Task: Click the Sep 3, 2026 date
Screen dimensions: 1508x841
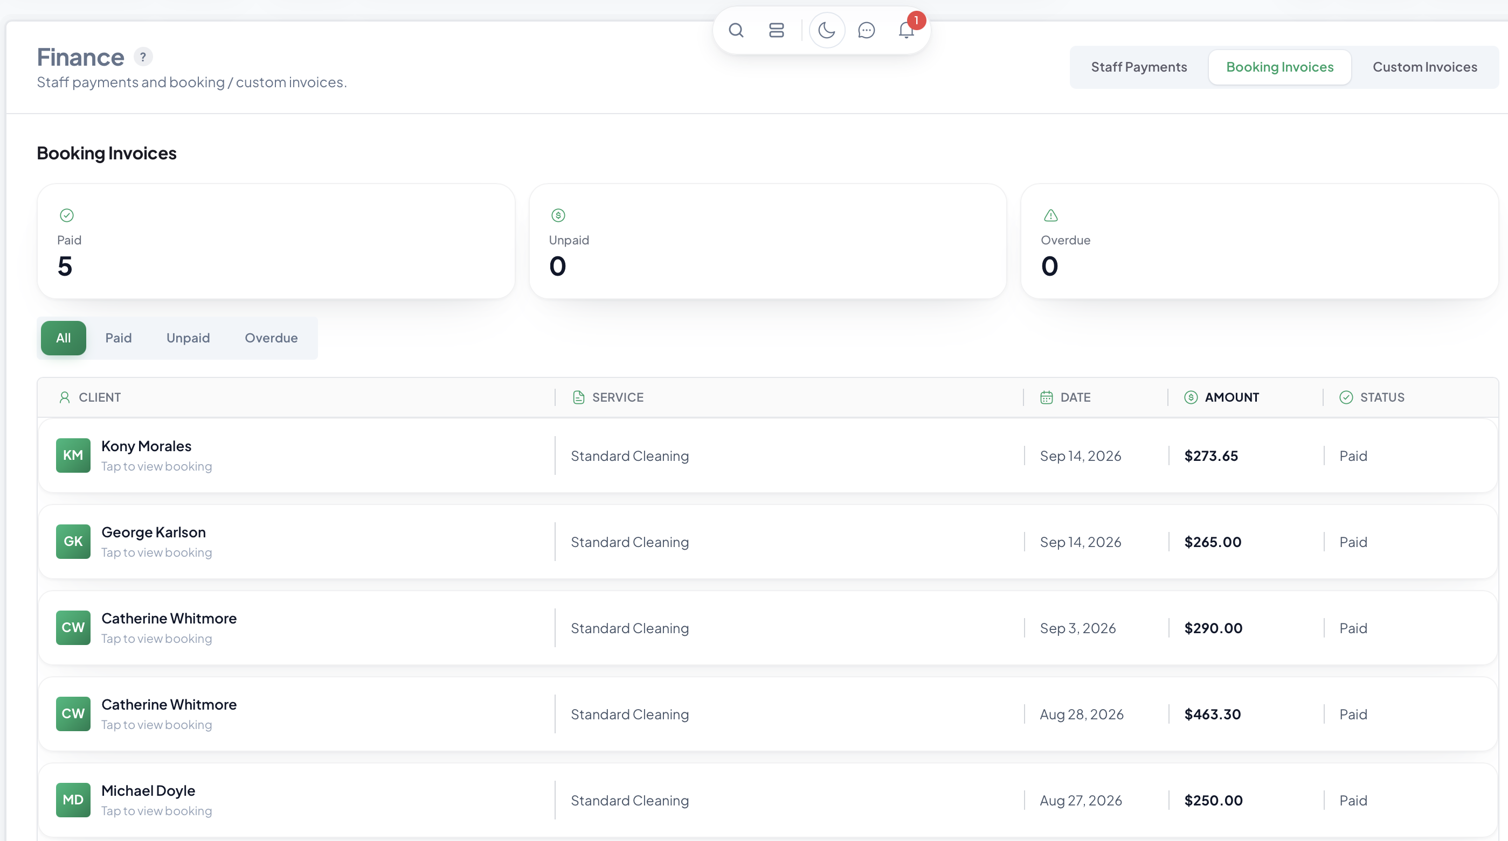Action: [1078, 628]
